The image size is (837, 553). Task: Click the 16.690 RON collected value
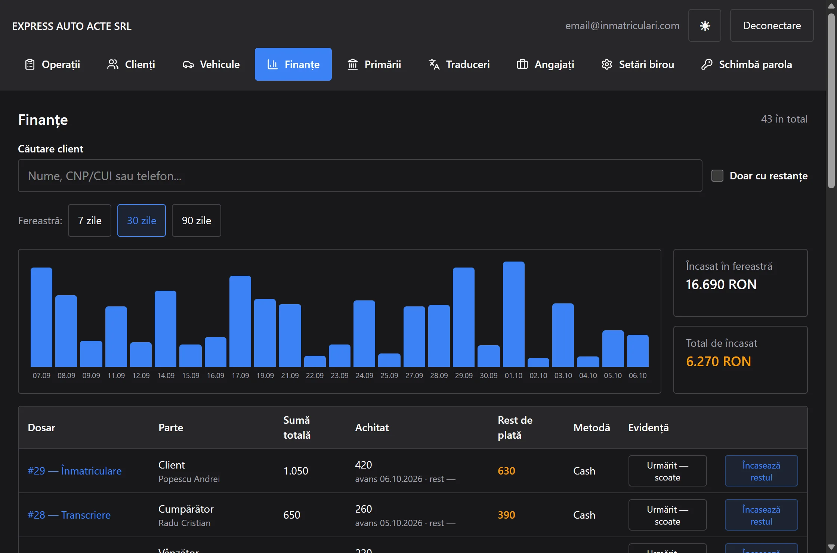coord(721,285)
